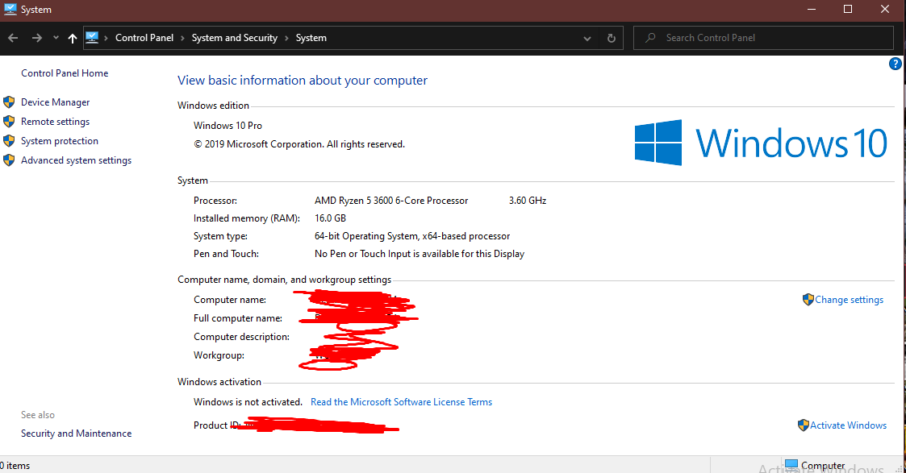Go to Control Panel Home
906x473 pixels.
pos(65,73)
